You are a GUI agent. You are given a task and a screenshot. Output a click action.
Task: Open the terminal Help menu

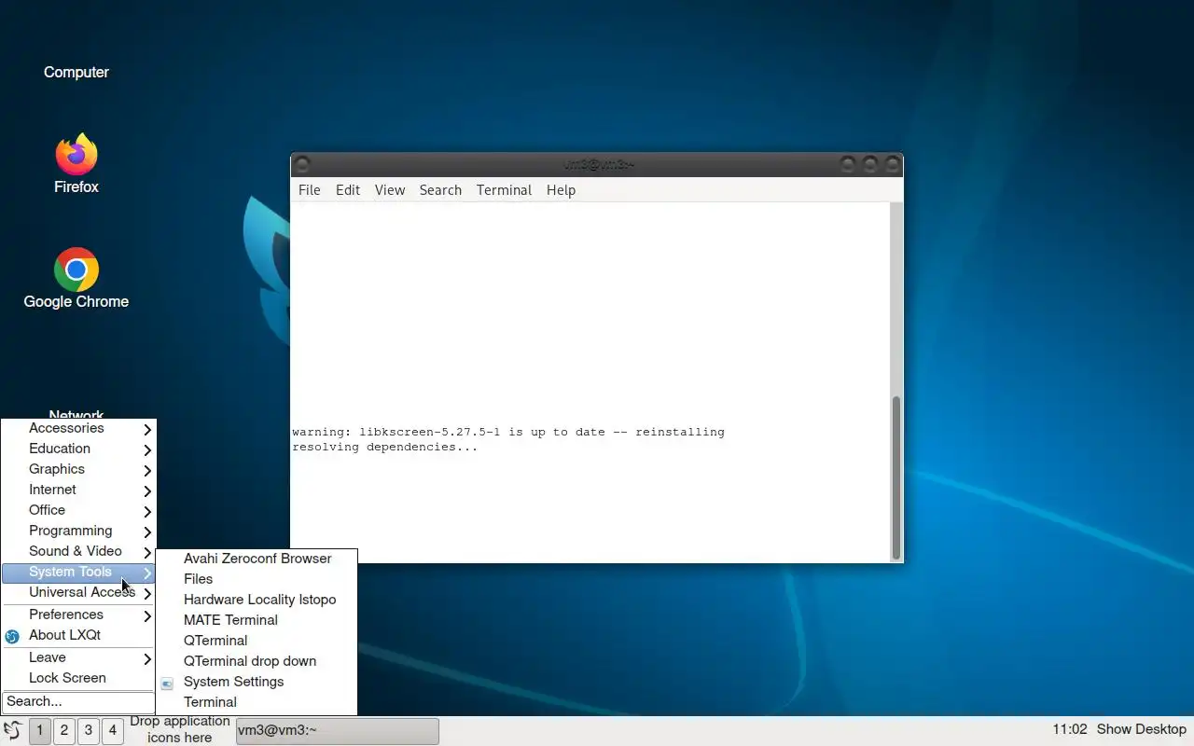(x=561, y=190)
